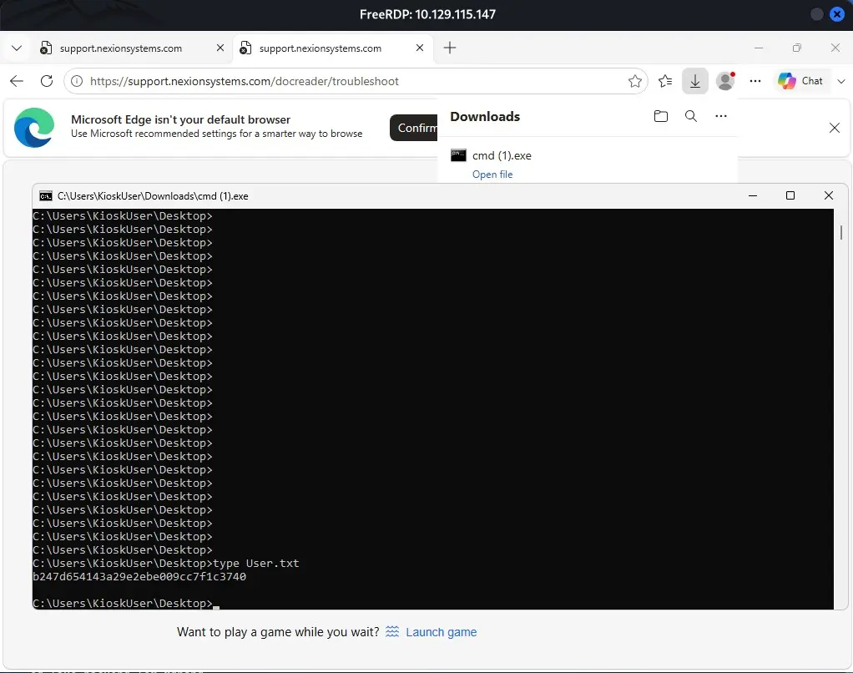The image size is (853, 673).
Task: Expand the tab search dropdown chevron
Action: tap(17, 48)
